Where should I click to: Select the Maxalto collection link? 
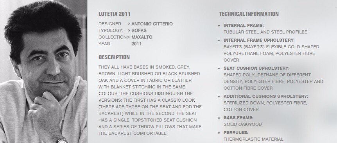pyautogui.click(x=142, y=37)
